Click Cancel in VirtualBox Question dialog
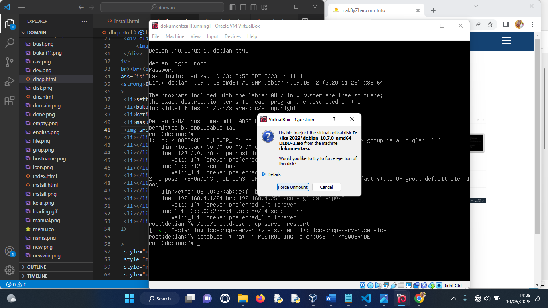This screenshot has width=548, height=308. pos(326,187)
